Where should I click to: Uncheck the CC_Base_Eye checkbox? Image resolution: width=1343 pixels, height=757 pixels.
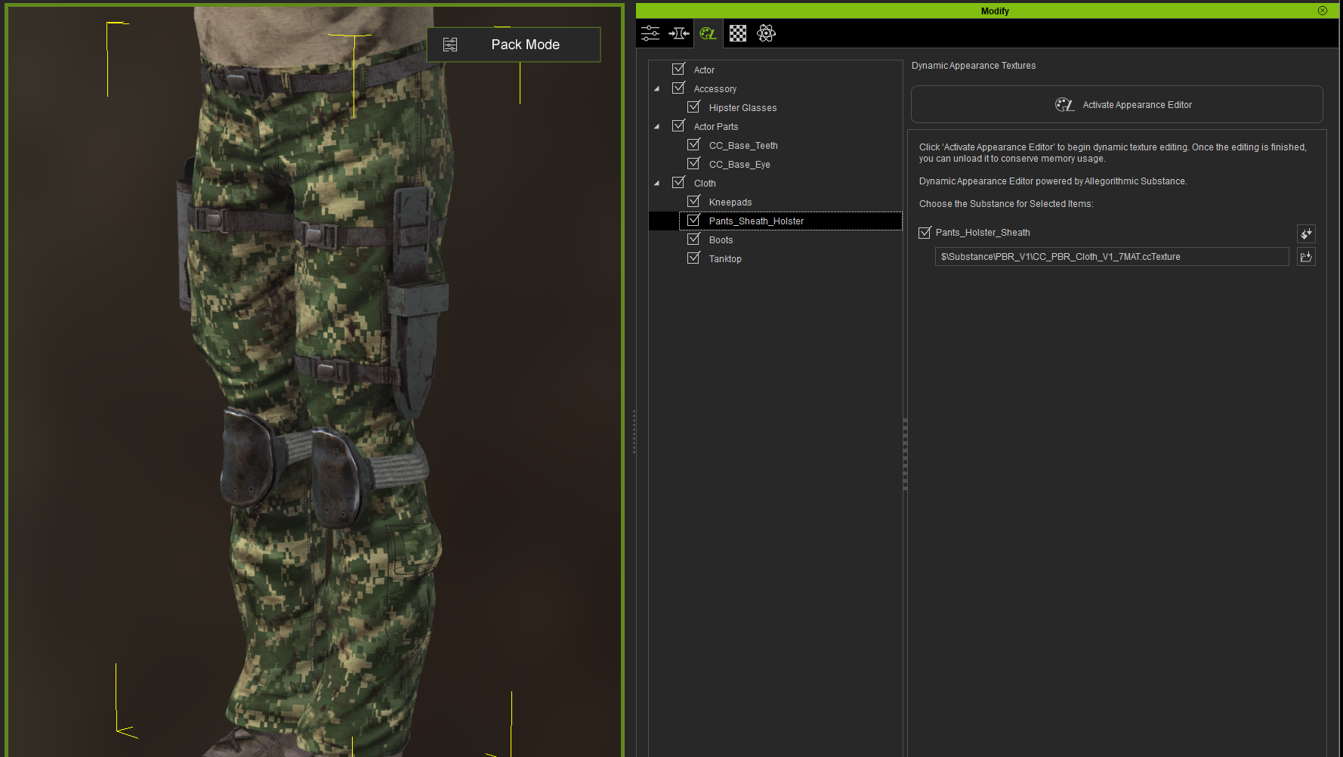tap(693, 163)
